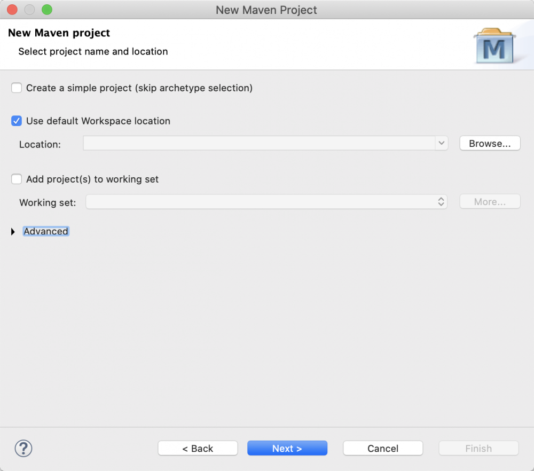Expand the Advanced section triangle
Image resolution: width=534 pixels, height=471 pixels.
[13, 232]
